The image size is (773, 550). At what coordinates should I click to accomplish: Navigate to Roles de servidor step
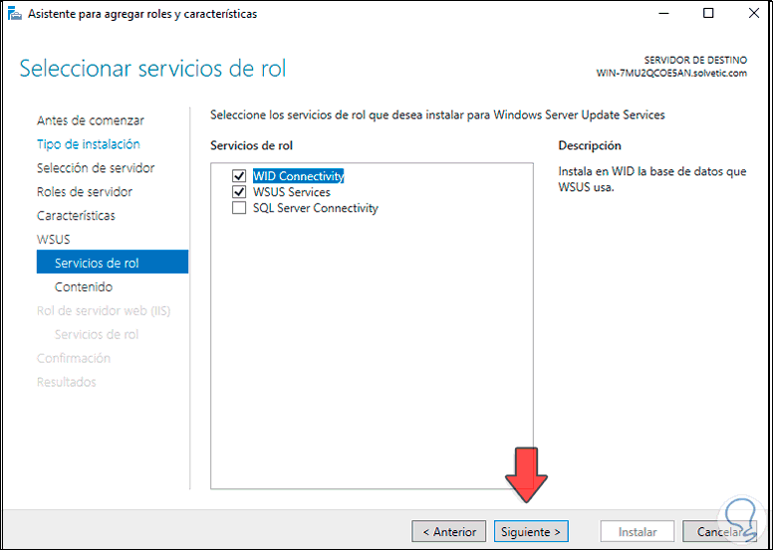85,192
